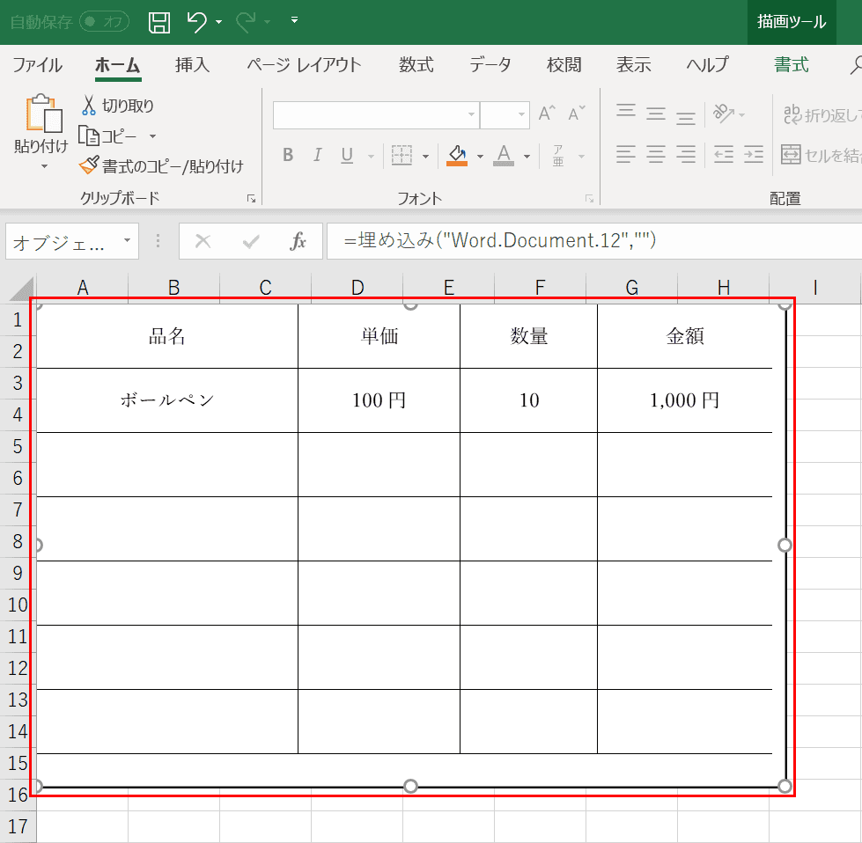Select row 17 header
Viewport: 862px width, 843px height.
18,826
